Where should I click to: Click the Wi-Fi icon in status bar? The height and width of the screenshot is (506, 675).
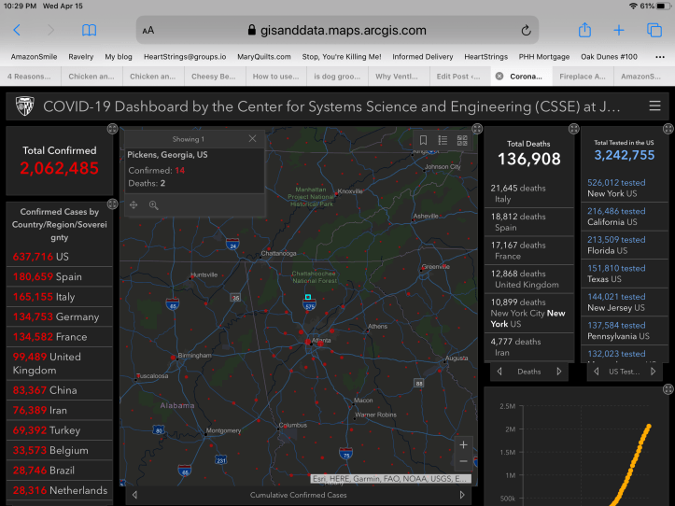point(633,6)
